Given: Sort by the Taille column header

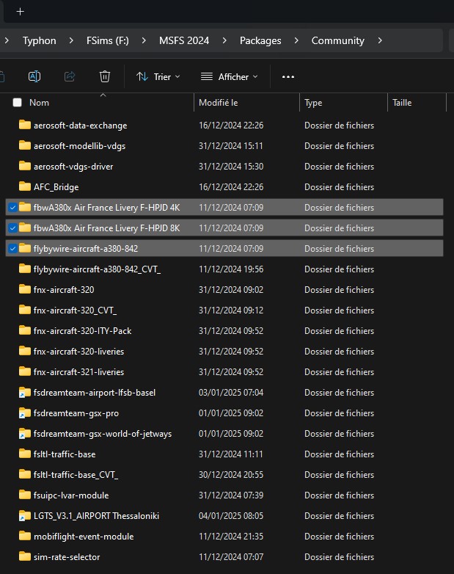Looking at the screenshot, I should 402,103.
